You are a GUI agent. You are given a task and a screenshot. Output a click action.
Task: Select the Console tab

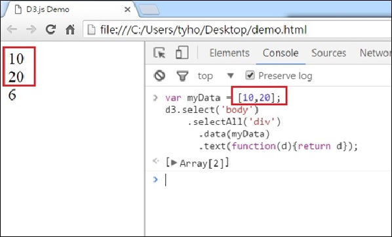(x=281, y=53)
